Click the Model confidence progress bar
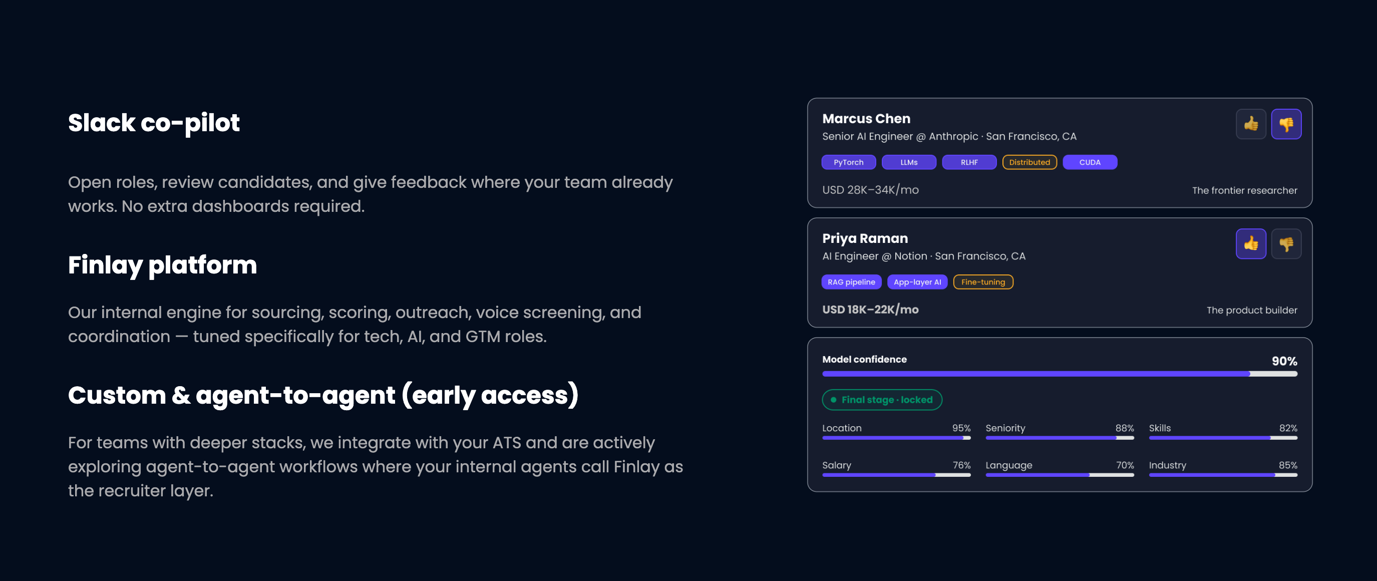This screenshot has width=1377, height=581. coord(1060,374)
